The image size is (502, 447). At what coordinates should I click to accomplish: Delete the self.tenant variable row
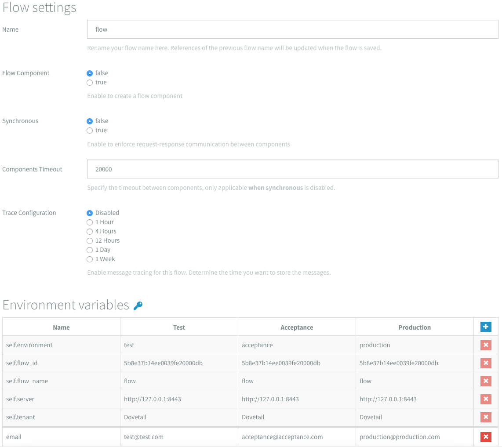486,417
